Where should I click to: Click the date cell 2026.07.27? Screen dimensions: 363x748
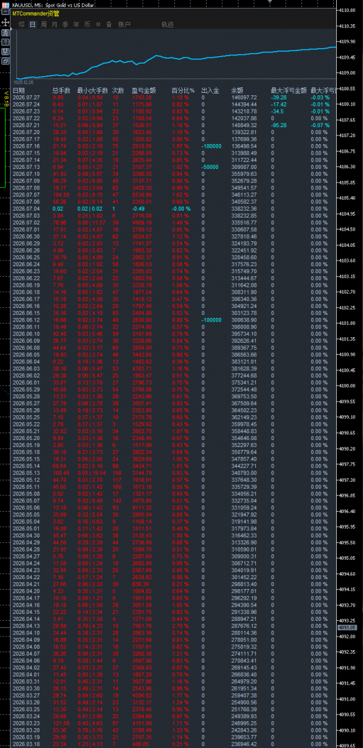(x=26, y=98)
